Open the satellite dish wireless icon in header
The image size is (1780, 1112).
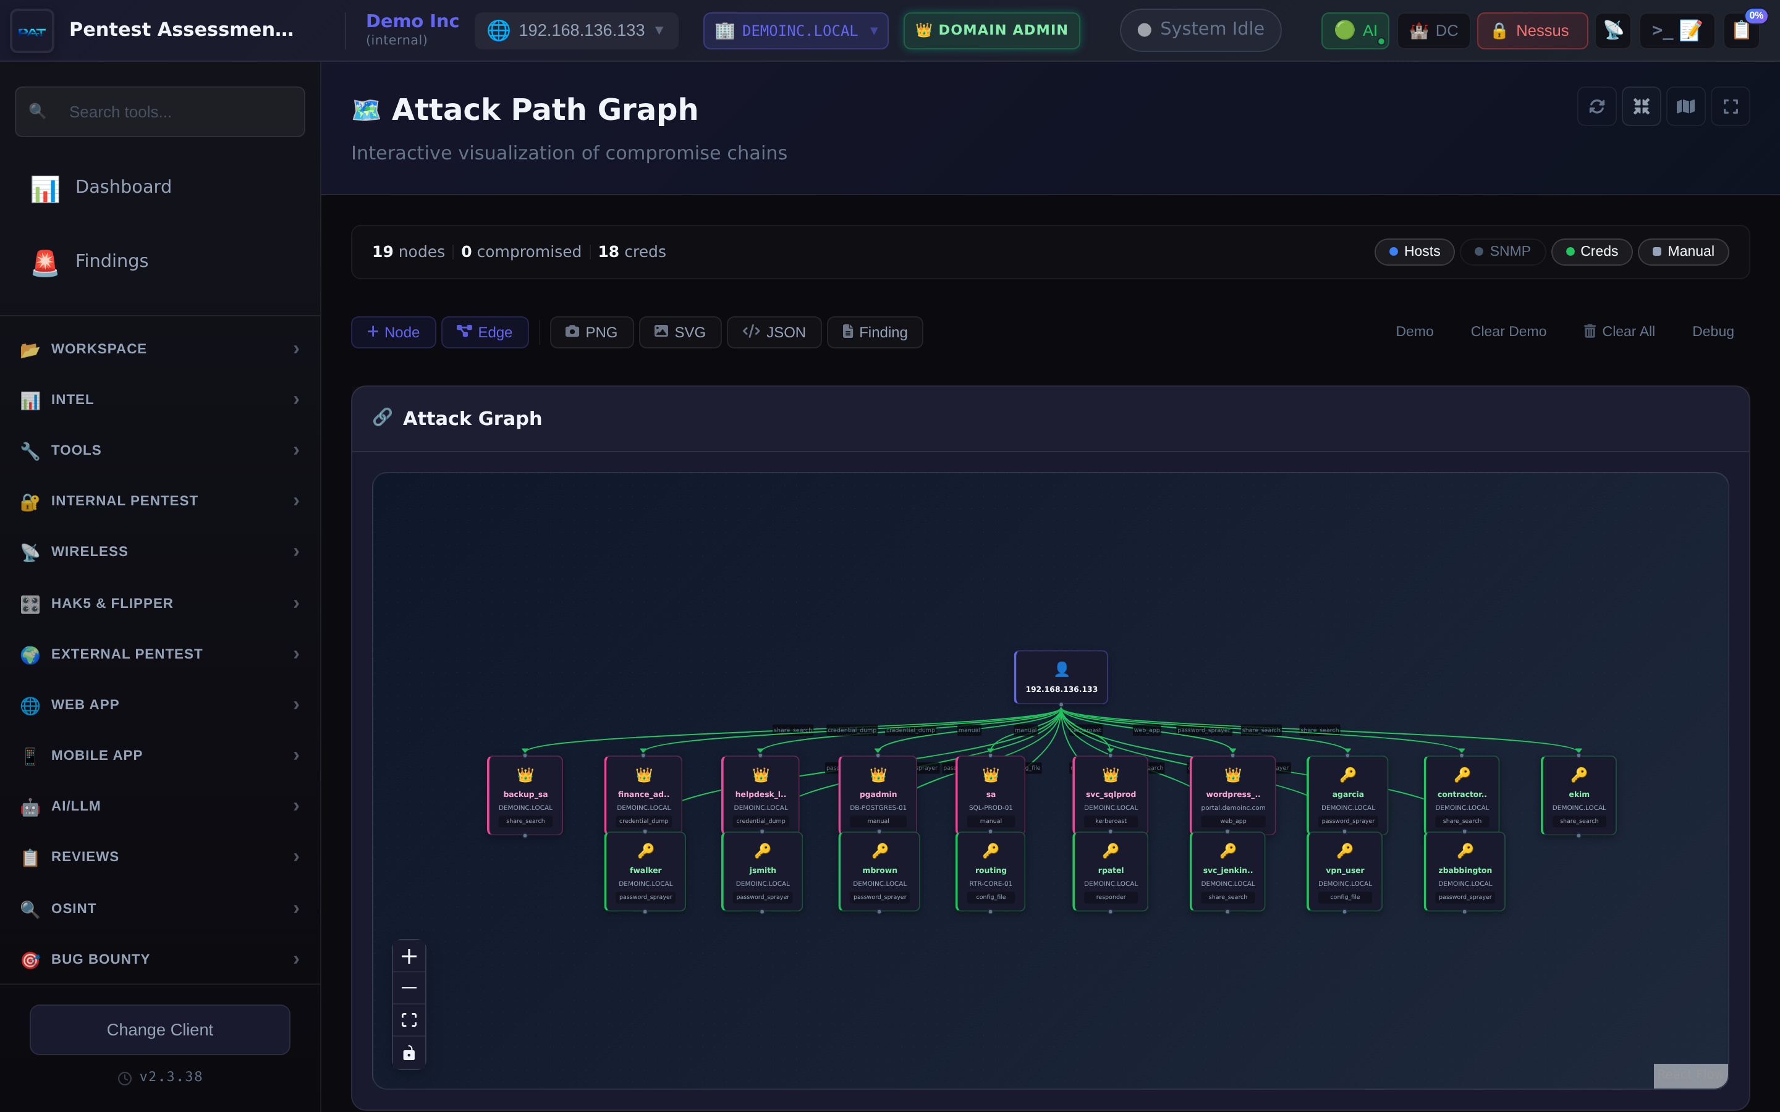[1614, 30]
